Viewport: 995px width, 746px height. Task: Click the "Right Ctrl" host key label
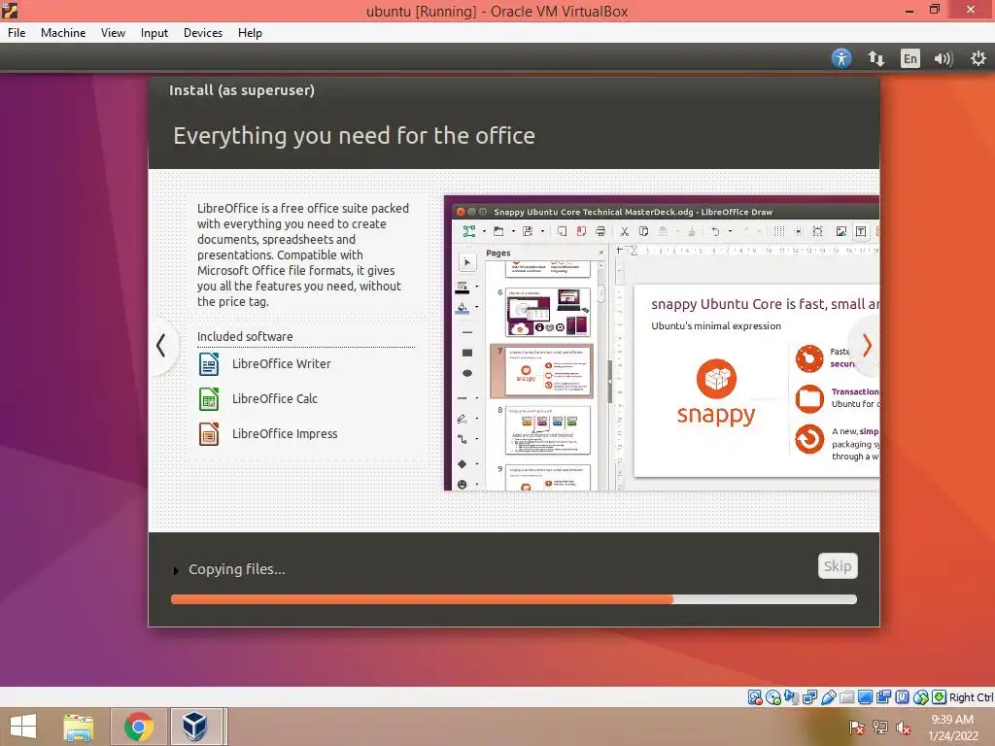pyautogui.click(x=971, y=697)
